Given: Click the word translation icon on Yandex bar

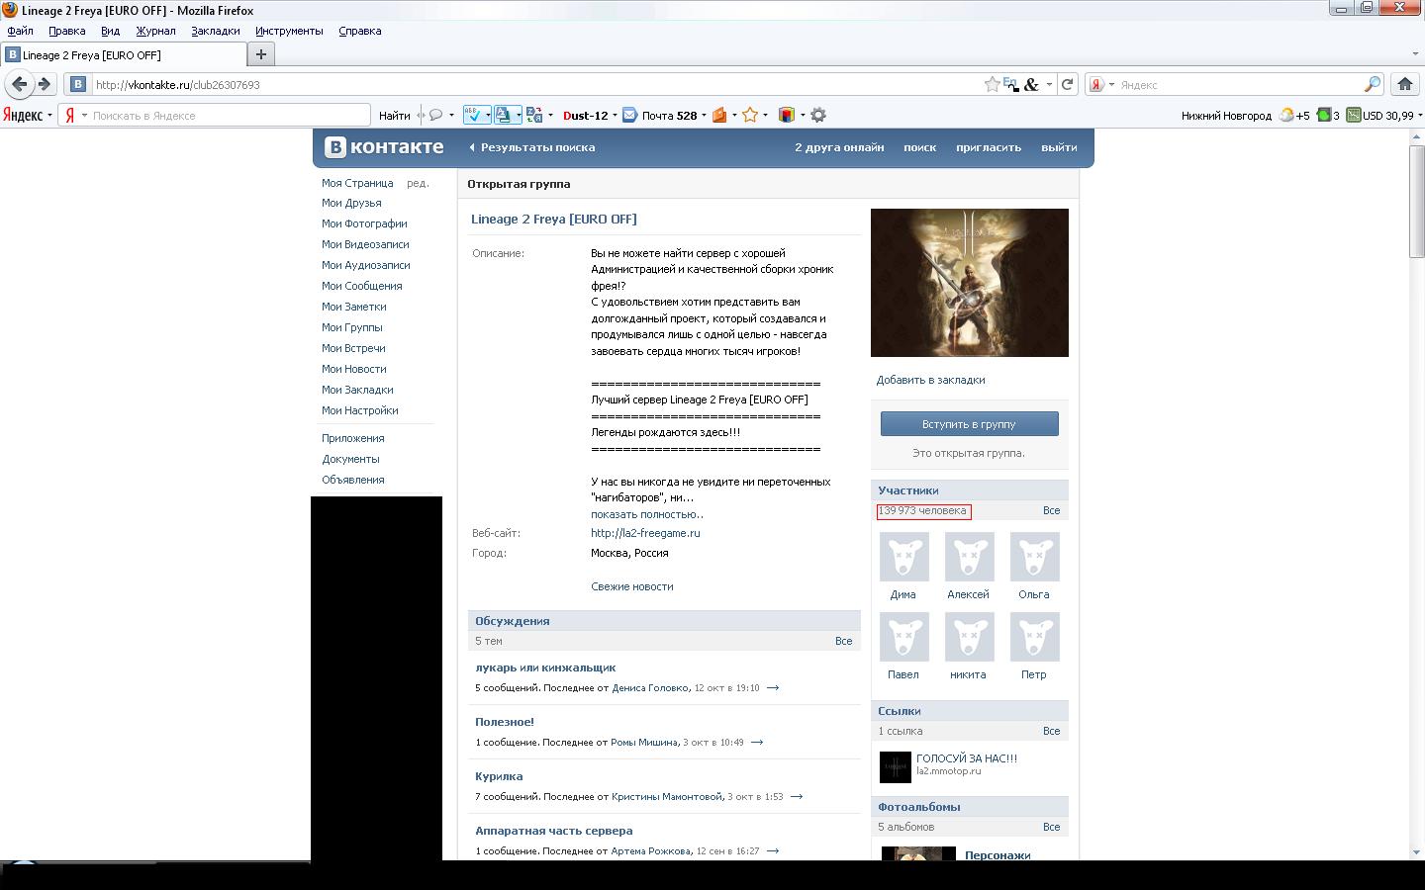Looking at the screenshot, I should pos(534,115).
